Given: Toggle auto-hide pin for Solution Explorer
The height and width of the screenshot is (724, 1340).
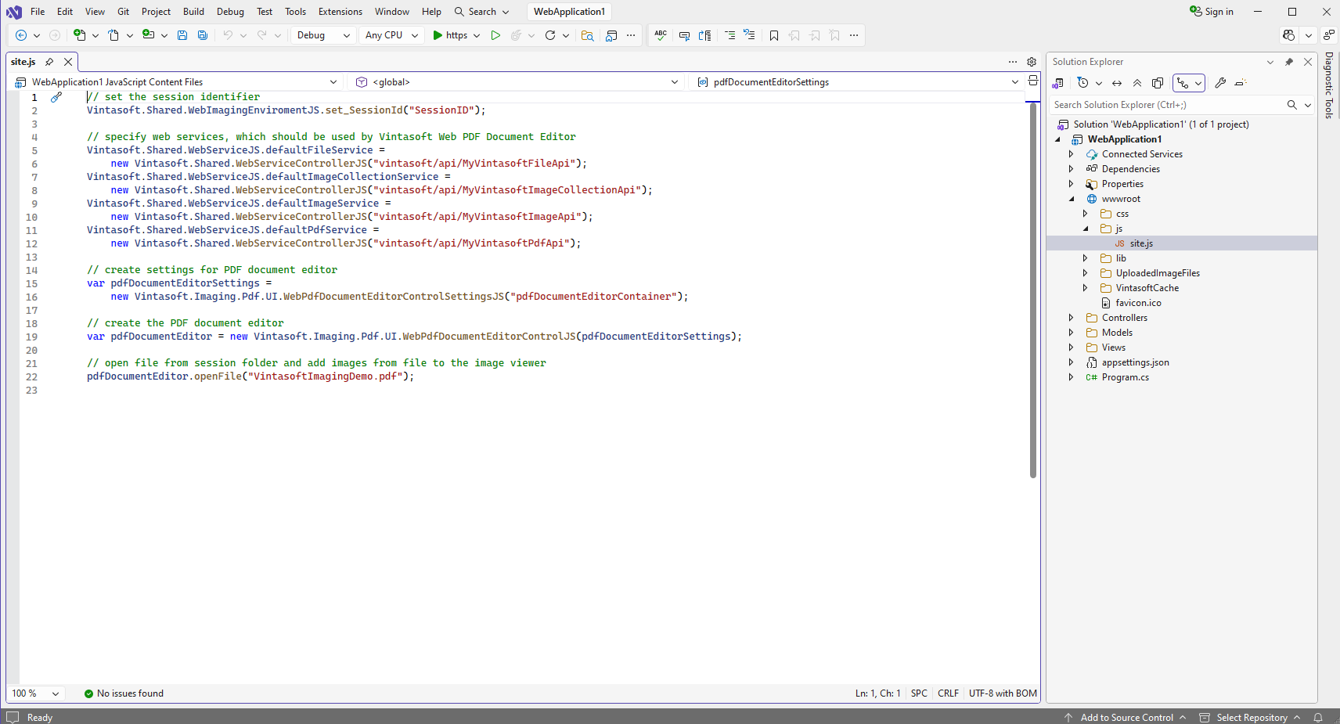Looking at the screenshot, I should coord(1289,62).
